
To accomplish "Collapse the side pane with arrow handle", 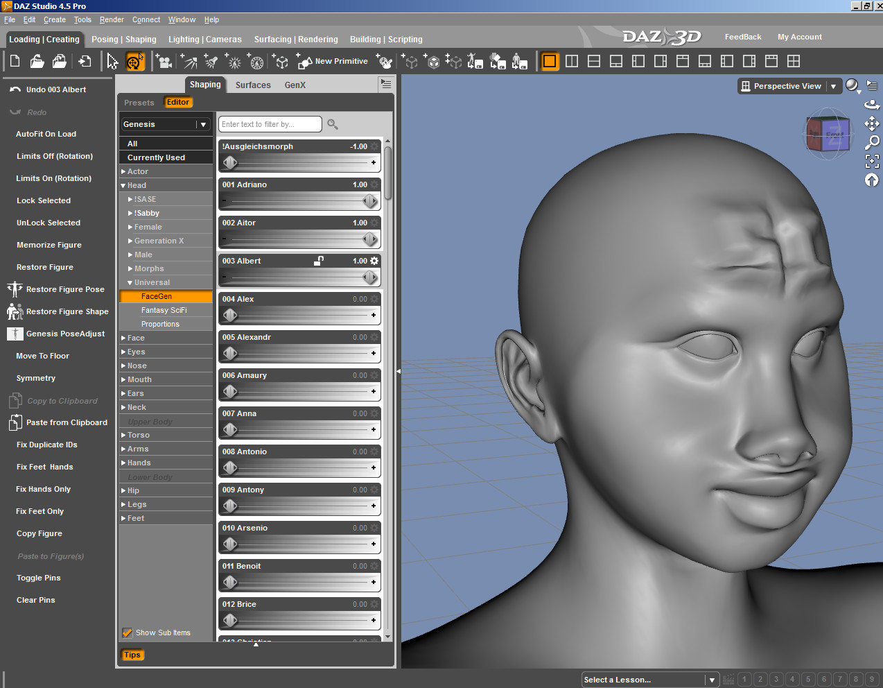I will click(399, 372).
